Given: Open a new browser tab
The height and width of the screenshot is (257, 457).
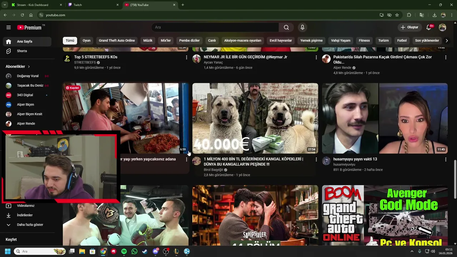Looking at the screenshot, I should [183, 5].
